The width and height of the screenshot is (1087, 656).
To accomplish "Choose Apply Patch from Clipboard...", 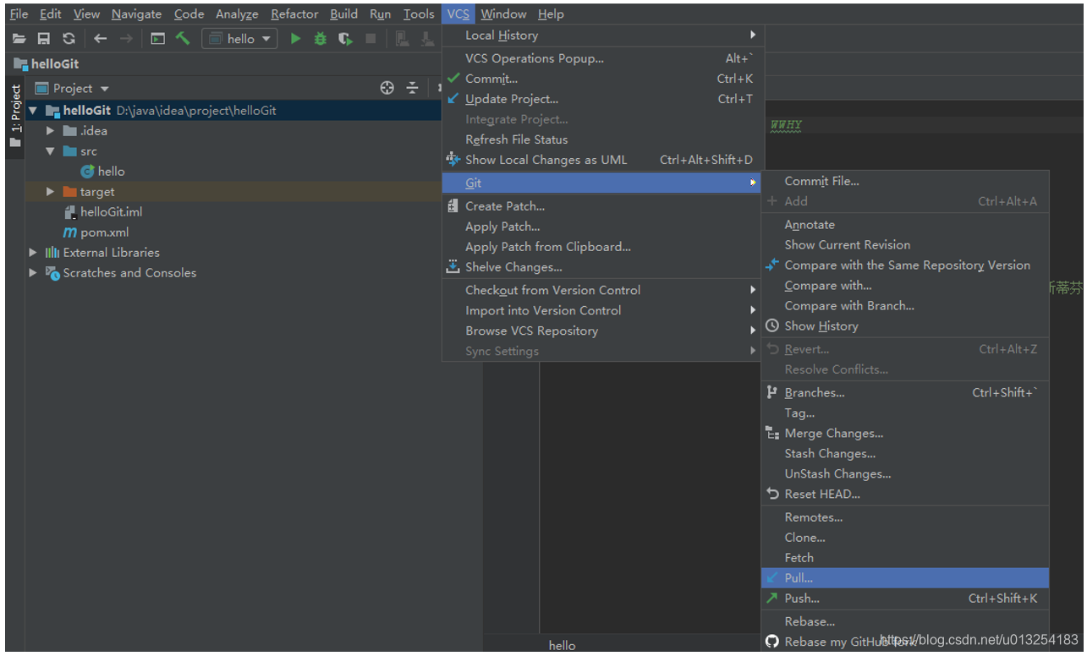I will 601,247.
